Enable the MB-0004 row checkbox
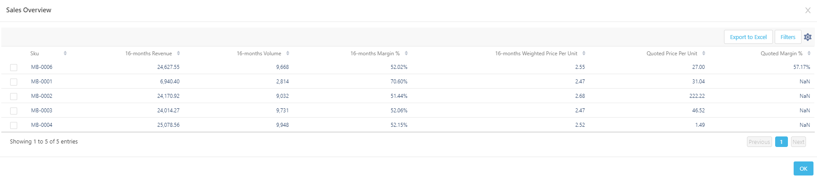Image resolution: width=817 pixels, height=179 pixels. click(14, 125)
